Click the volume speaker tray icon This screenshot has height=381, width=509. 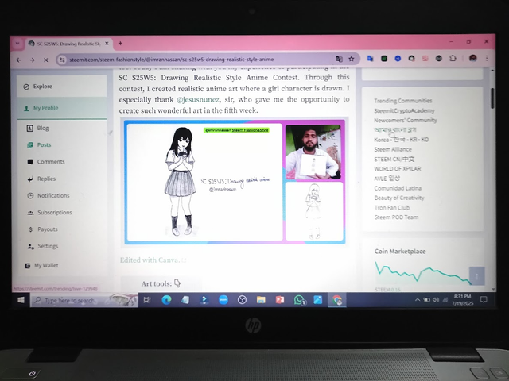[x=436, y=300]
